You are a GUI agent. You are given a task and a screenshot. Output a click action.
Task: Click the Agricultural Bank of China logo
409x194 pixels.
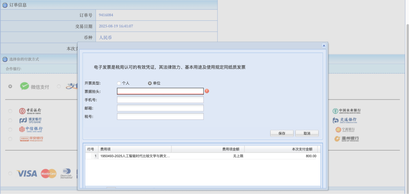pos(347,111)
